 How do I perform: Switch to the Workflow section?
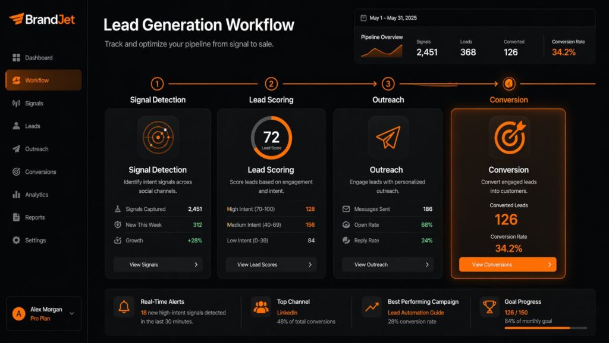[36, 80]
